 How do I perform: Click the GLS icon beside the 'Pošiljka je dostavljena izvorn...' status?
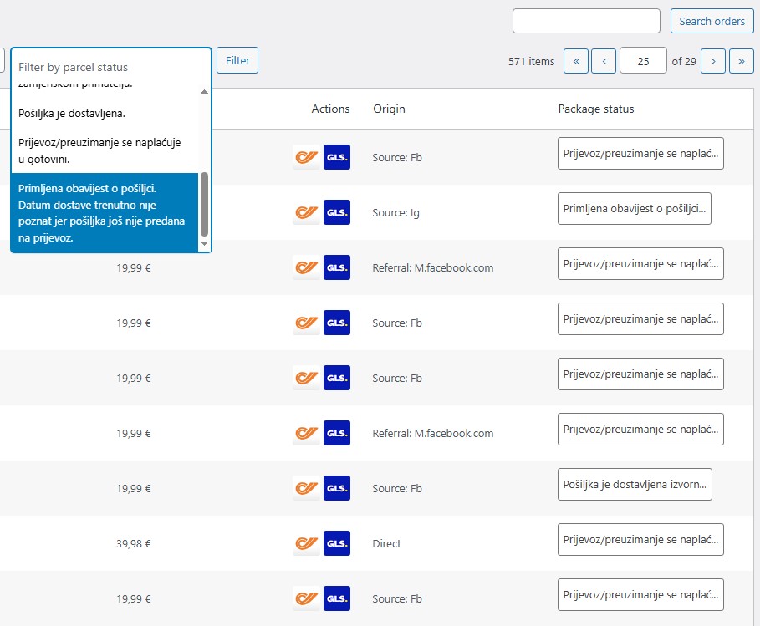337,488
